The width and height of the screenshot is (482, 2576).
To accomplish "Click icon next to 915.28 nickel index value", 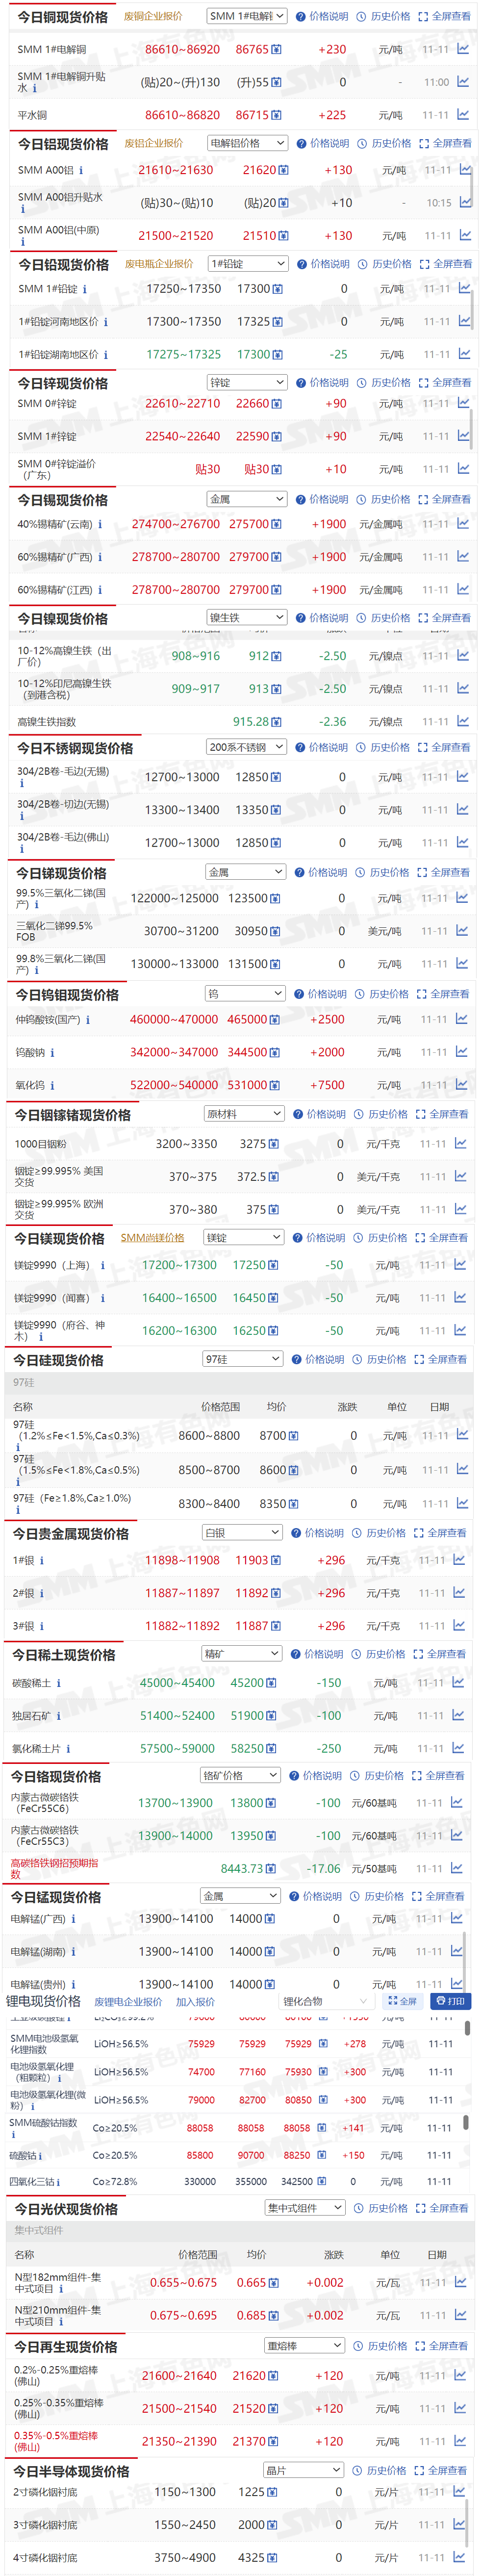I will (x=276, y=721).
